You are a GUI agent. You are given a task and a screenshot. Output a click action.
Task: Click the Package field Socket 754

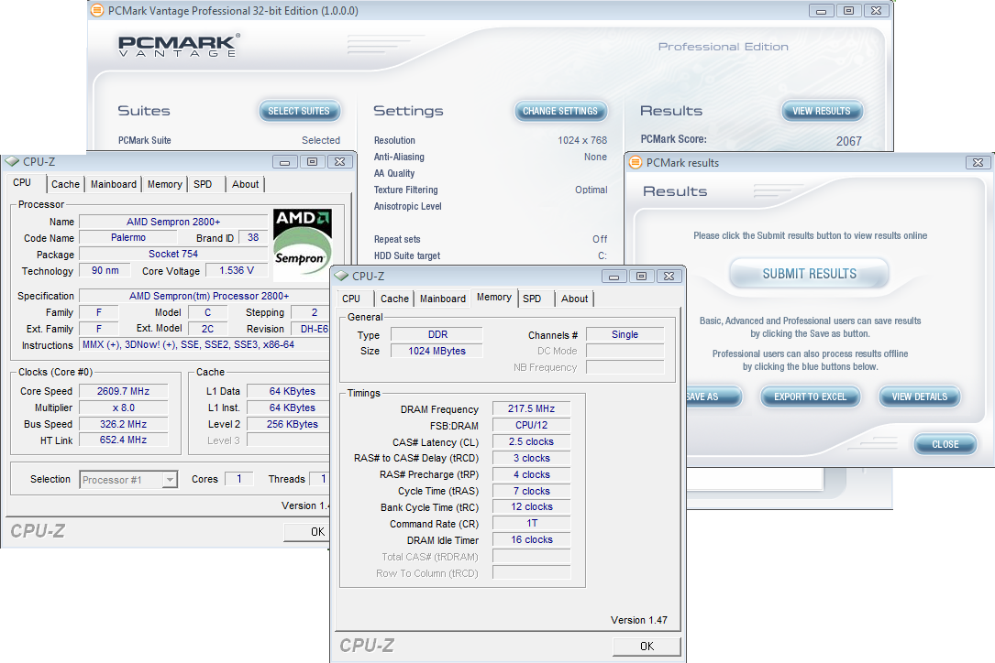point(173,254)
